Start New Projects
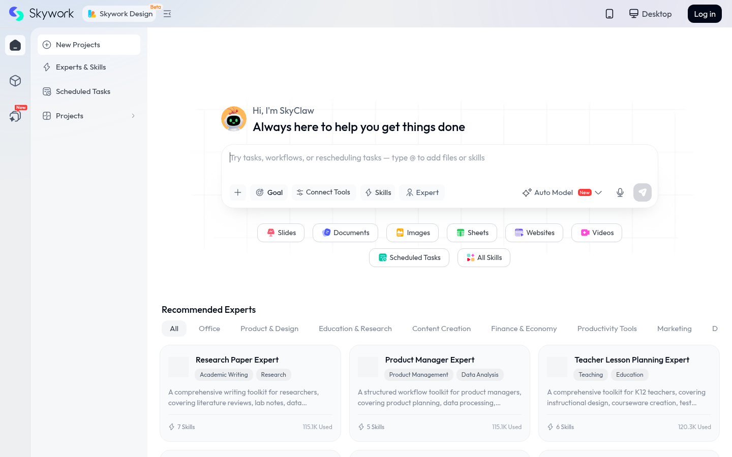 89,45
